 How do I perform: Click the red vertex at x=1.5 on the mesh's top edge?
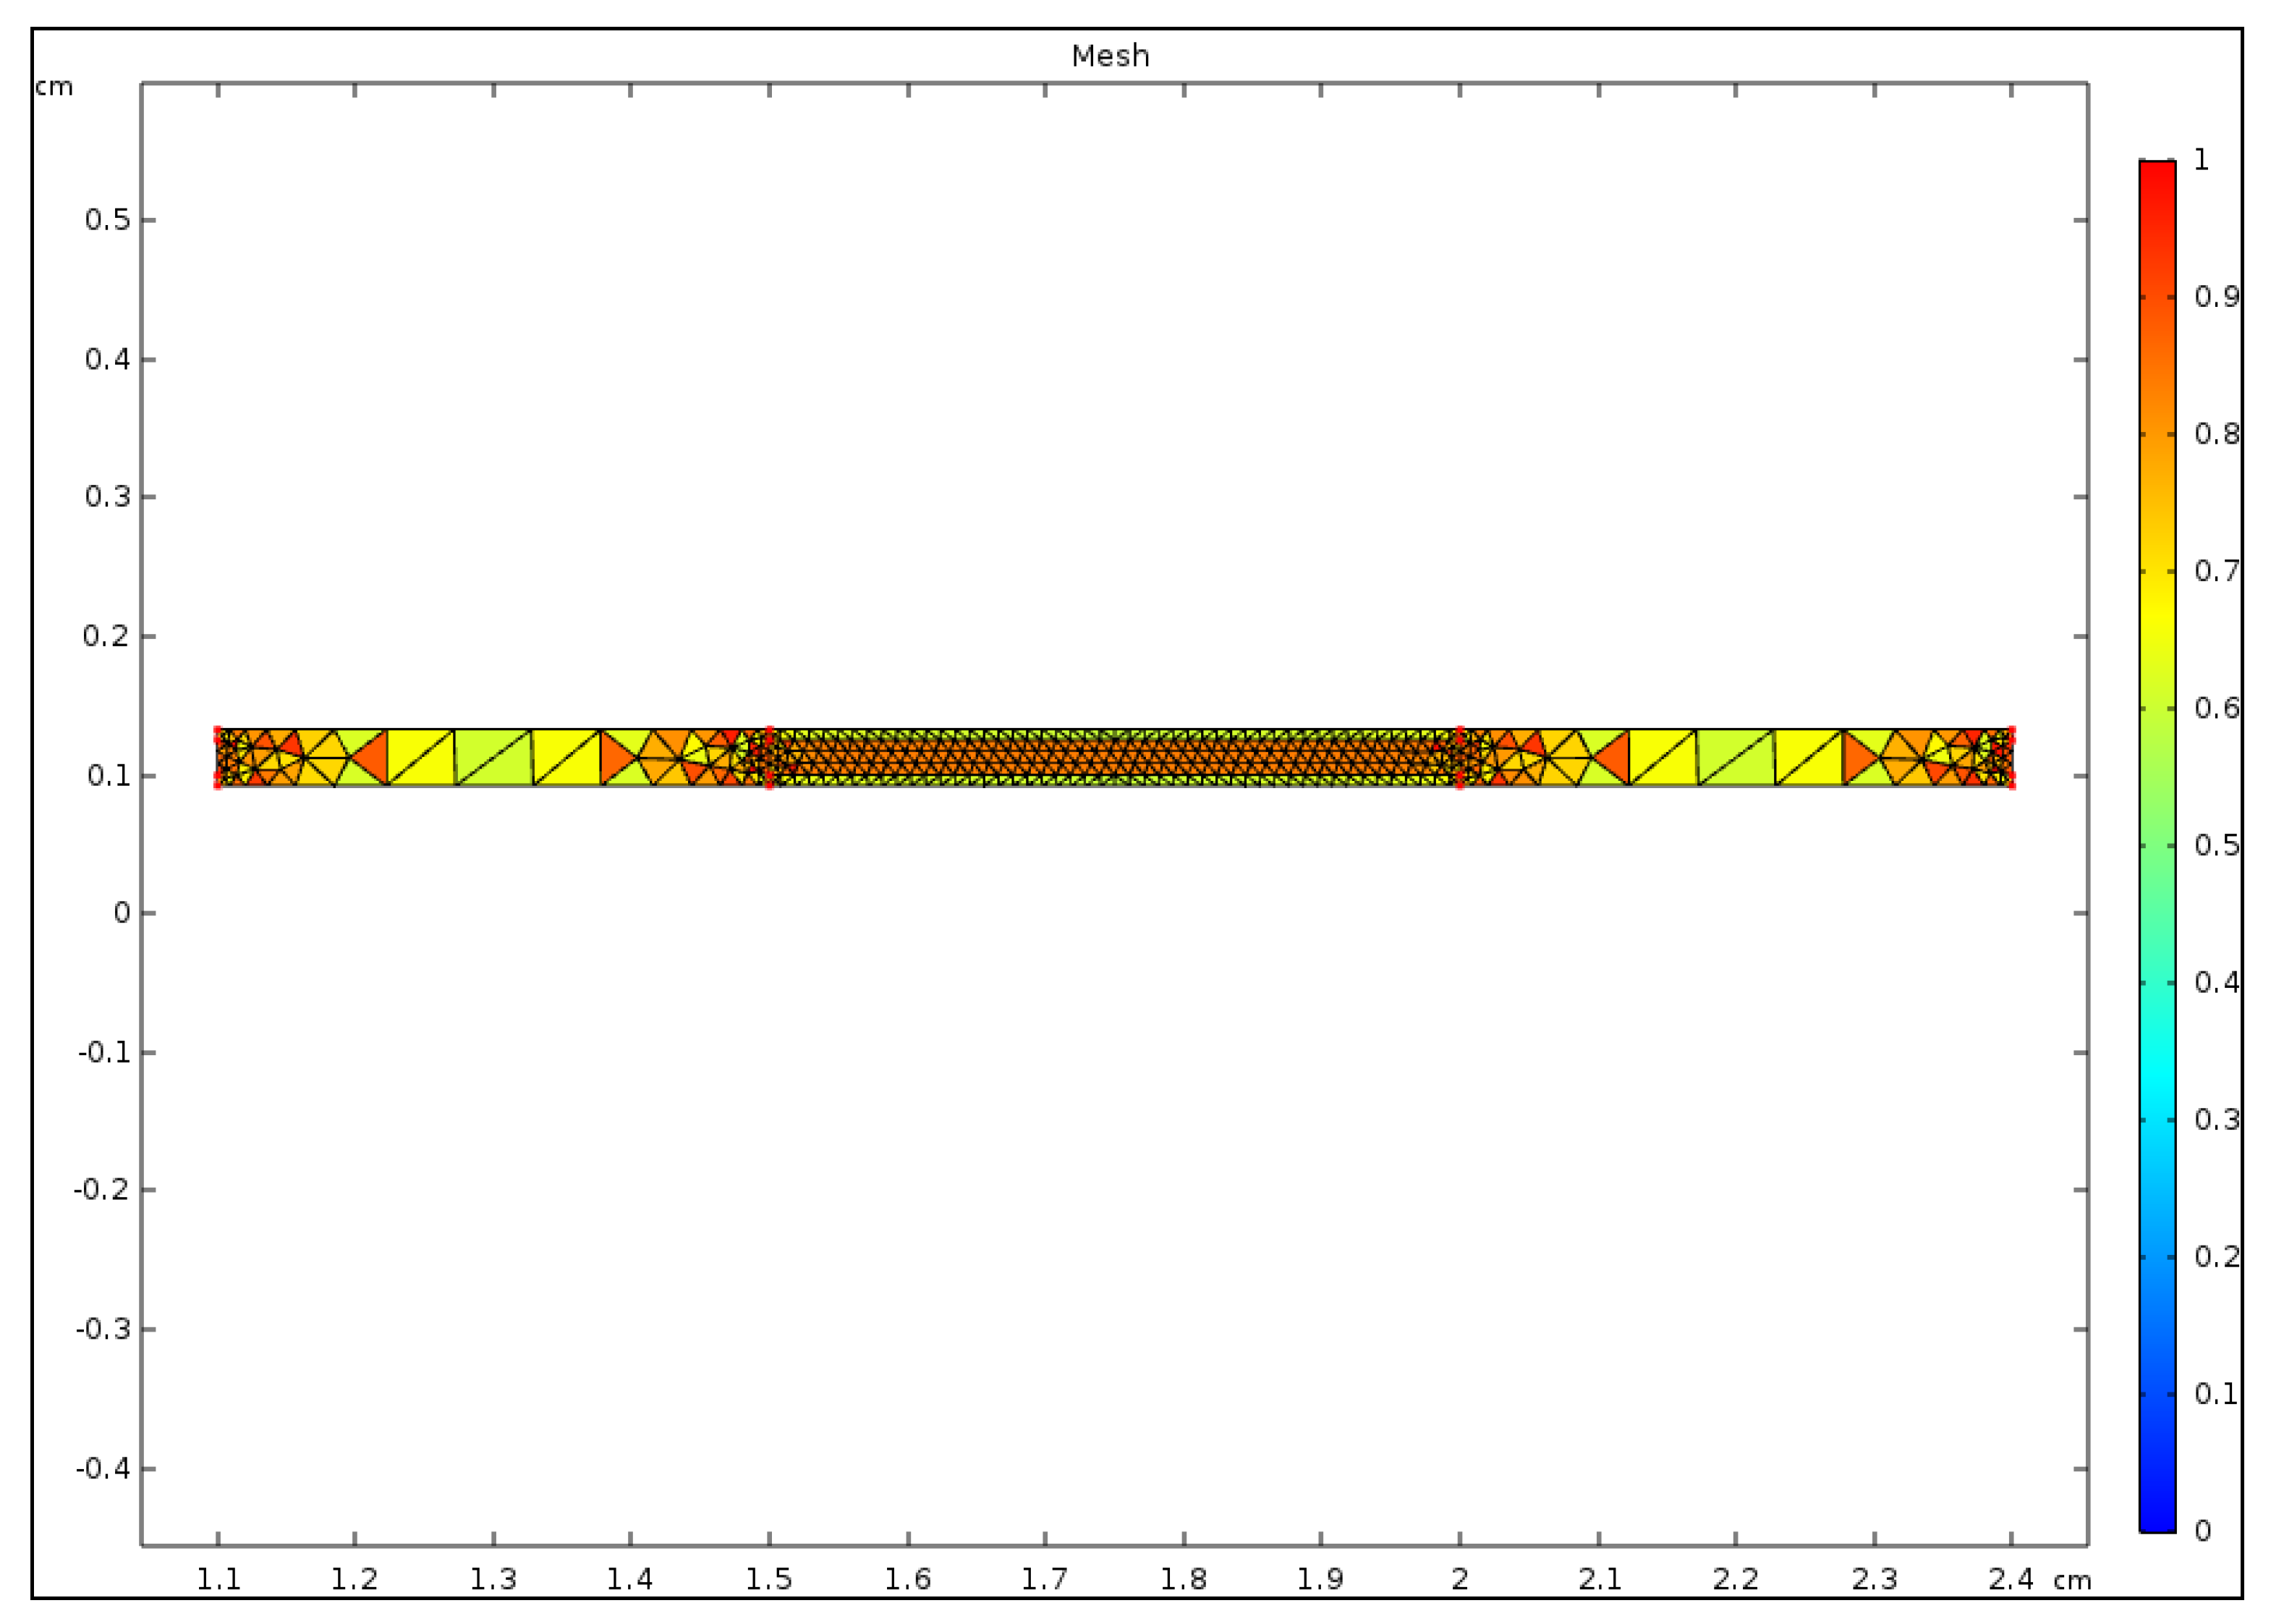click(x=768, y=730)
